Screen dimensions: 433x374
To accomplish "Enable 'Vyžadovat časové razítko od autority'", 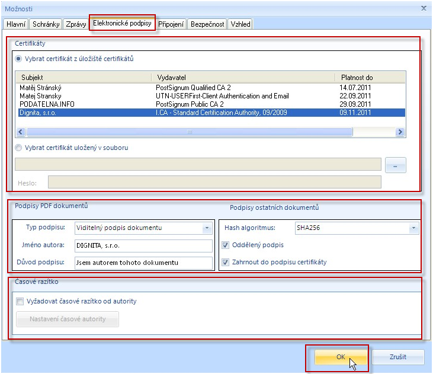I will (20, 301).
